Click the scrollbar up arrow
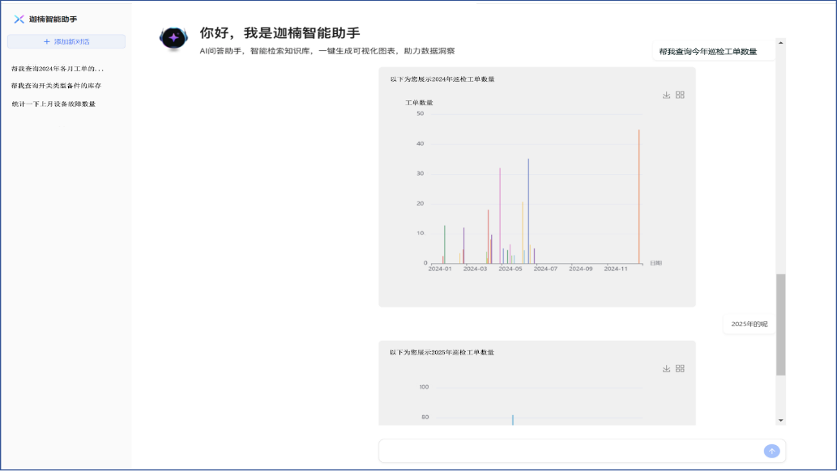Screen dimensions: 837x471 780,42
